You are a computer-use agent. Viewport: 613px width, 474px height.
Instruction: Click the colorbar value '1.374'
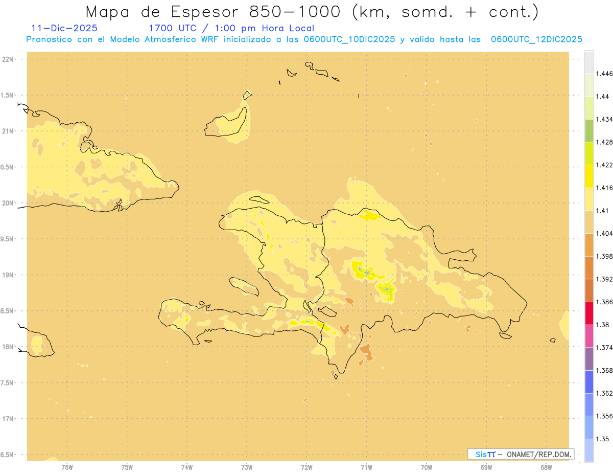(605, 348)
